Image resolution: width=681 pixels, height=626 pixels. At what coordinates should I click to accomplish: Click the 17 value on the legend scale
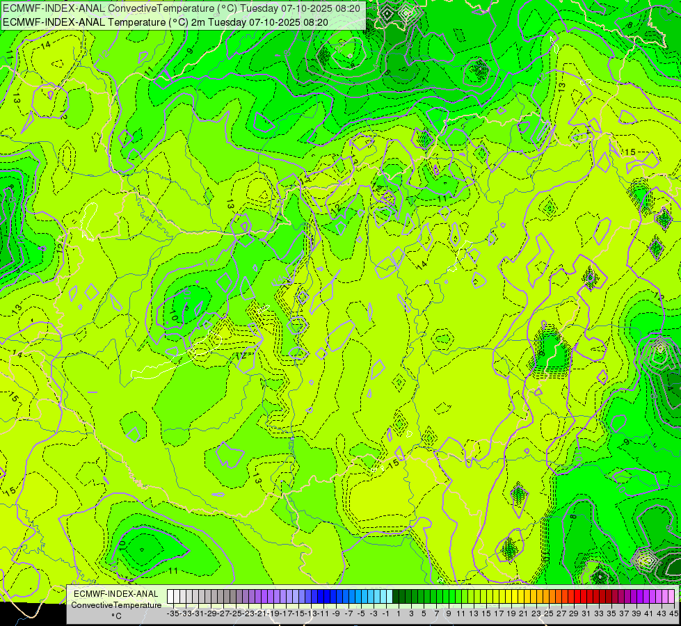coord(499,614)
